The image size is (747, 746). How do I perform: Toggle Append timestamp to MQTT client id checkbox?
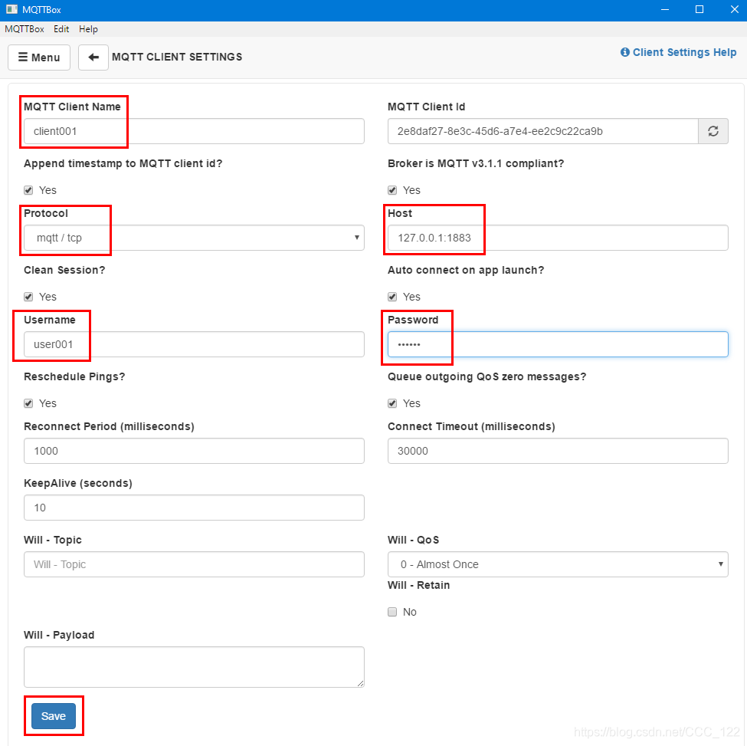[x=28, y=190]
